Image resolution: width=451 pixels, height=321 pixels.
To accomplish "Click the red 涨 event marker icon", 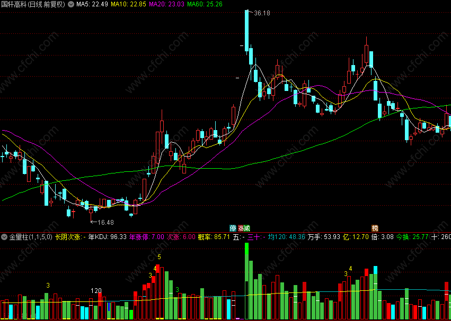I will 240,228.
